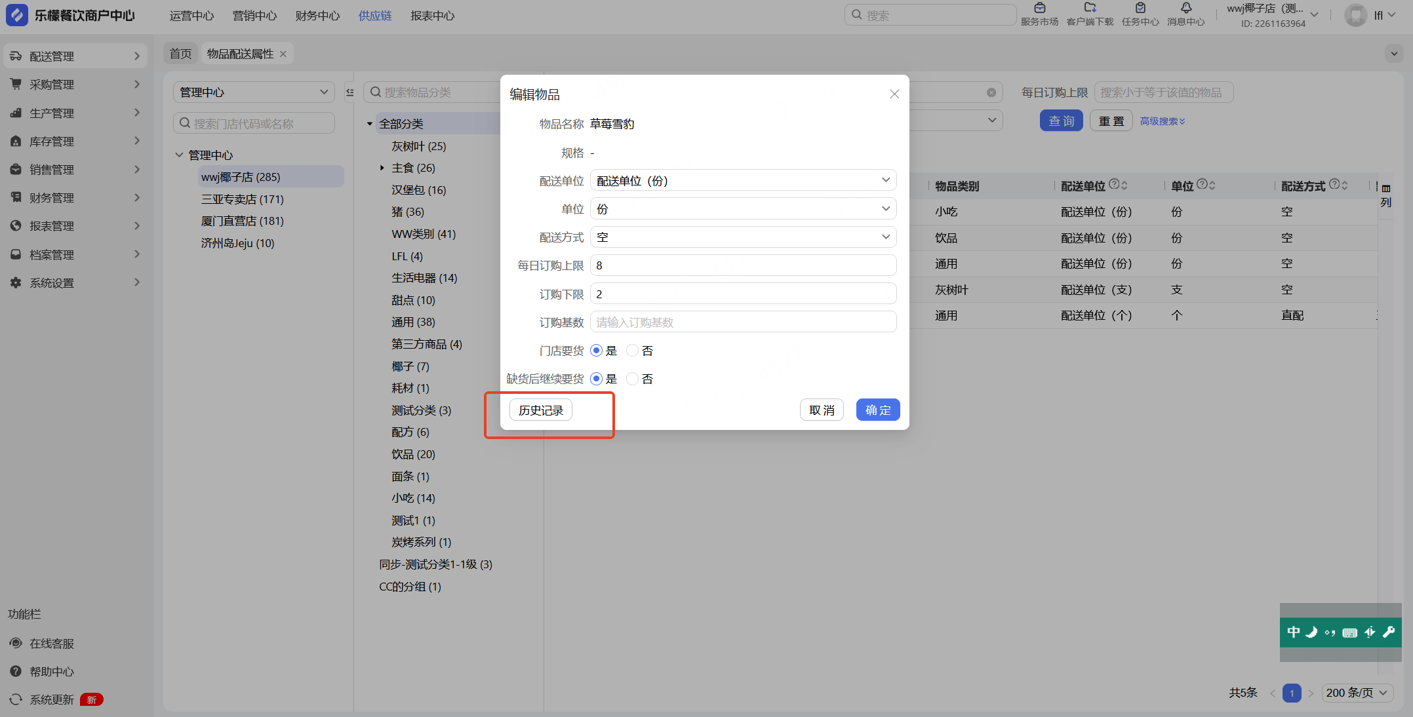This screenshot has height=717, width=1413.
Task: Open the 服务市场 service market icon
Action: coord(1039,9)
